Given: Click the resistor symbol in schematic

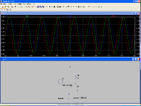Looking at the screenshot, I should tap(76, 77).
